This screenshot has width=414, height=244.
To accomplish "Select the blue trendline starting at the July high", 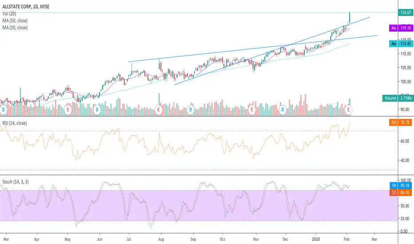I will pyautogui.click(x=253, y=48).
